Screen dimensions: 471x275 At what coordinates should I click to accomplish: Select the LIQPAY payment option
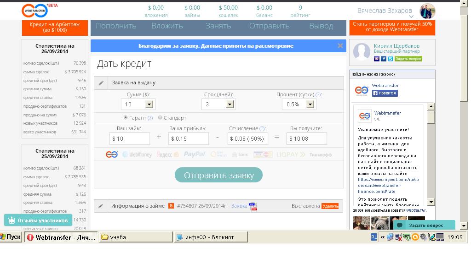coord(291,154)
